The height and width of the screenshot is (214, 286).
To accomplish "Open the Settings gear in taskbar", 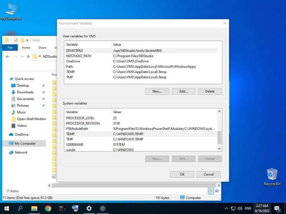I will coord(89,208).
